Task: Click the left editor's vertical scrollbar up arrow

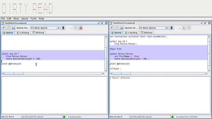Action: pyautogui.click(x=106, y=37)
